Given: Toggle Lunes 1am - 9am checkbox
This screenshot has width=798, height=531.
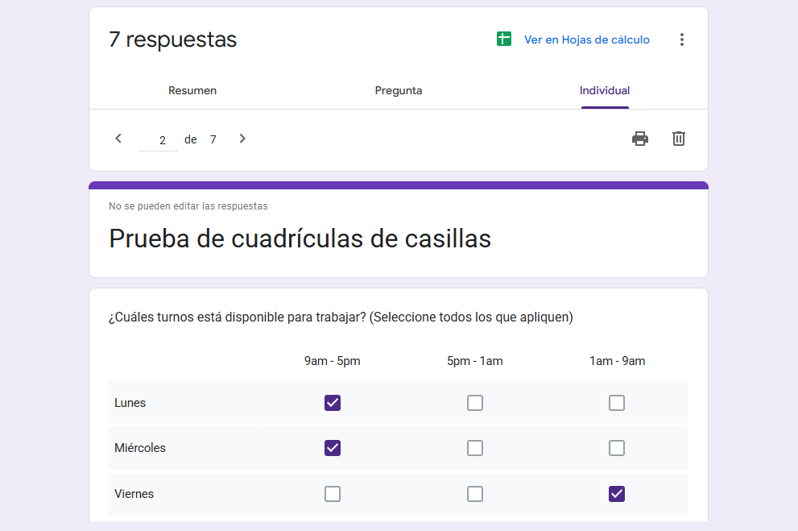Looking at the screenshot, I should pyautogui.click(x=617, y=403).
